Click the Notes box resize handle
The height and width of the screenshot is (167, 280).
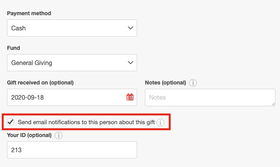[273, 104]
